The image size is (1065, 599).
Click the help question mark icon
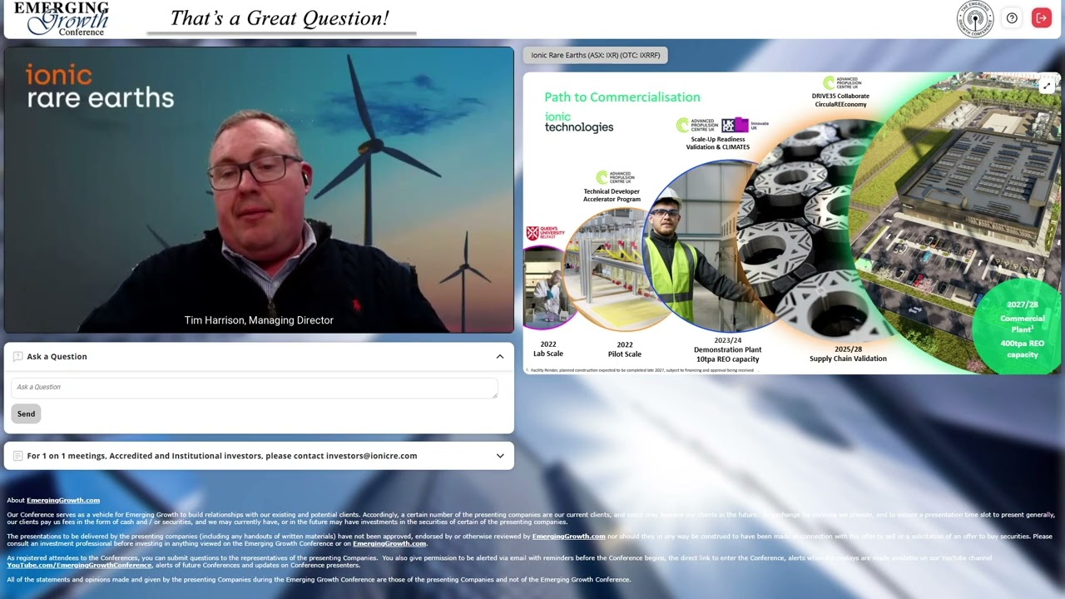(1012, 18)
